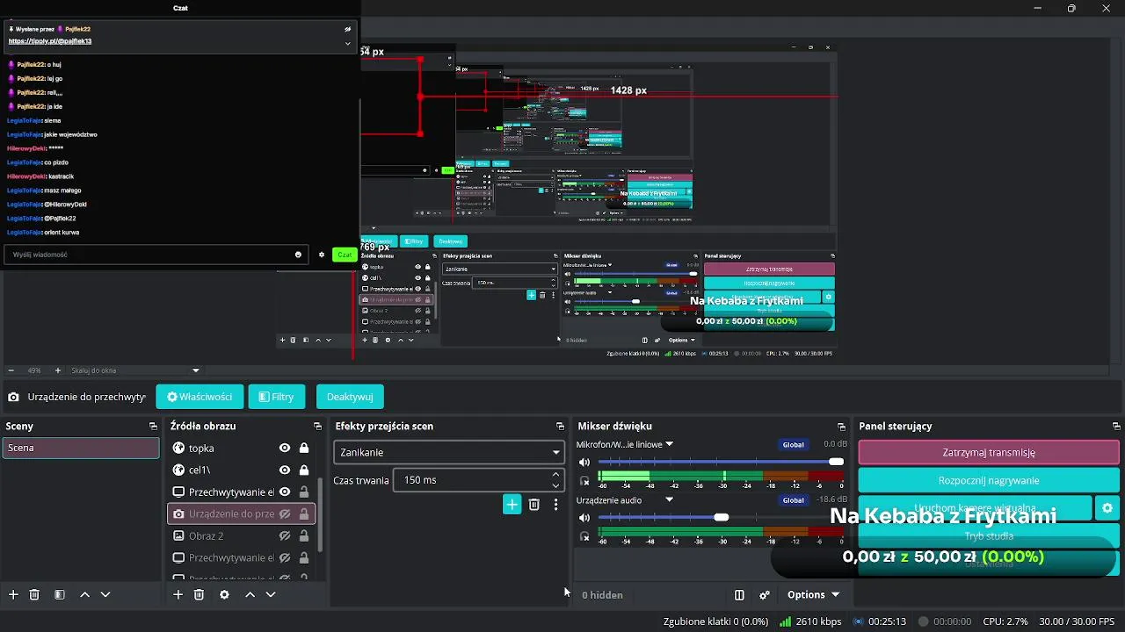Screen dimensions: 1125x632
Task: Open Filtry for the selected source
Action: pyautogui.click(x=277, y=397)
